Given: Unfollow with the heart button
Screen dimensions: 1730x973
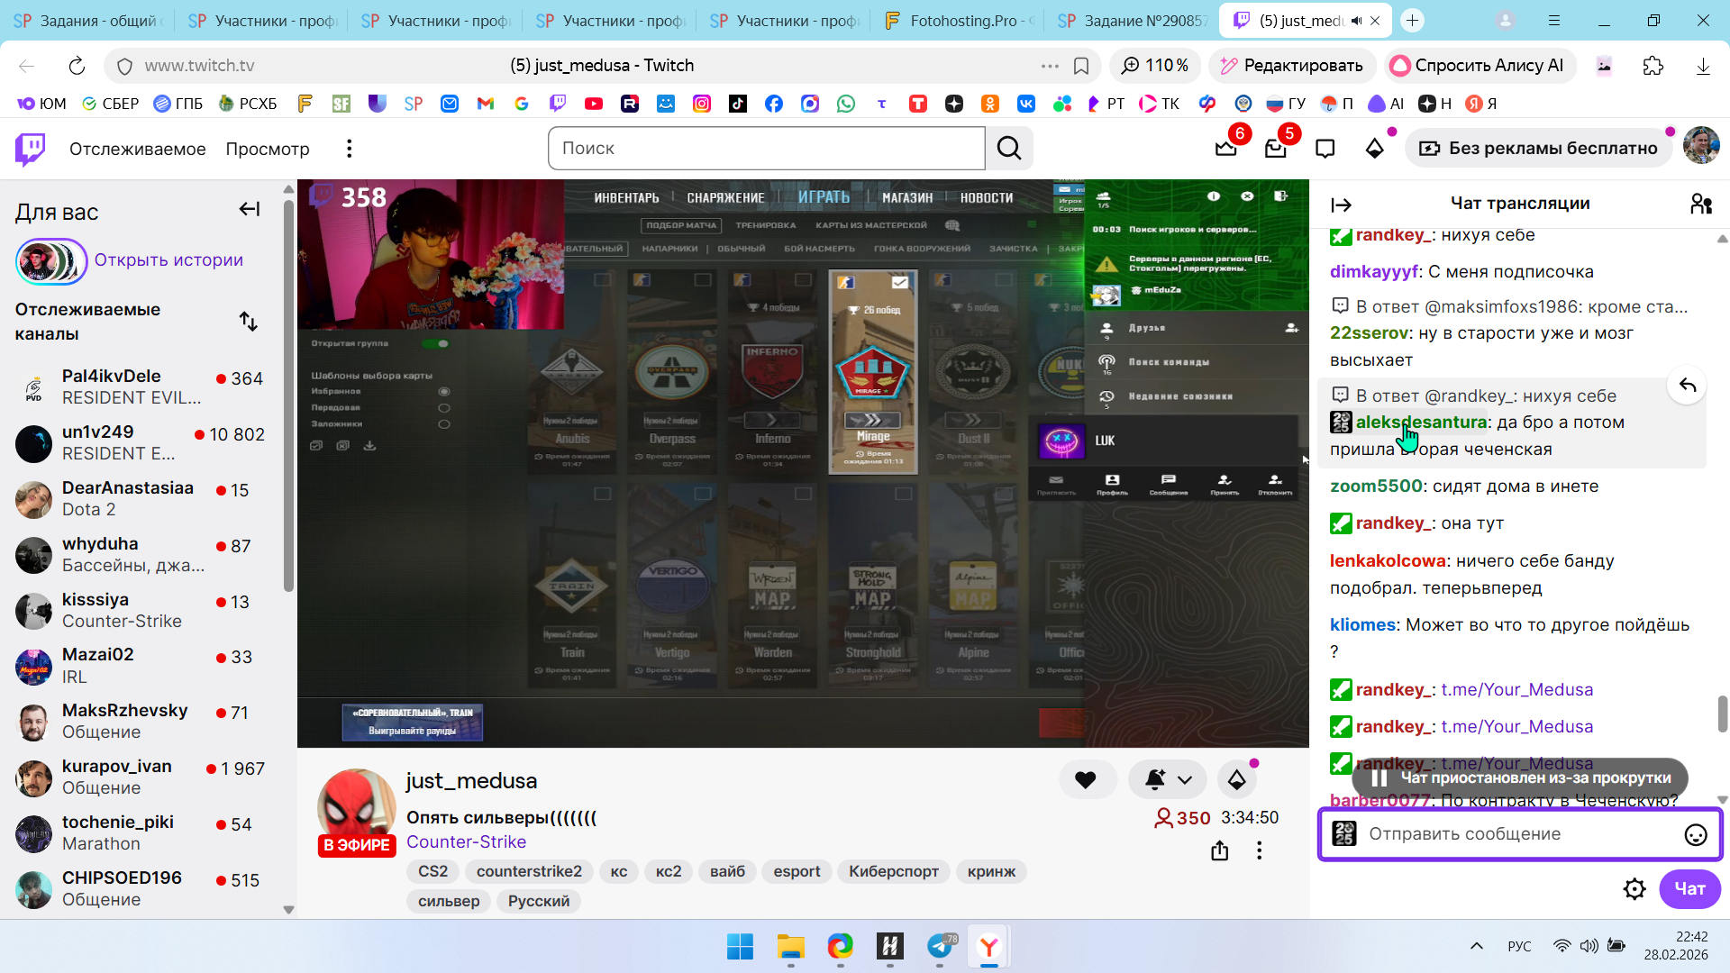Looking at the screenshot, I should point(1086,780).
